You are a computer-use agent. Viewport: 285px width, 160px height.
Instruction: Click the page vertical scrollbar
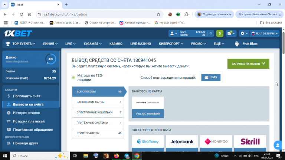[284, 43]
